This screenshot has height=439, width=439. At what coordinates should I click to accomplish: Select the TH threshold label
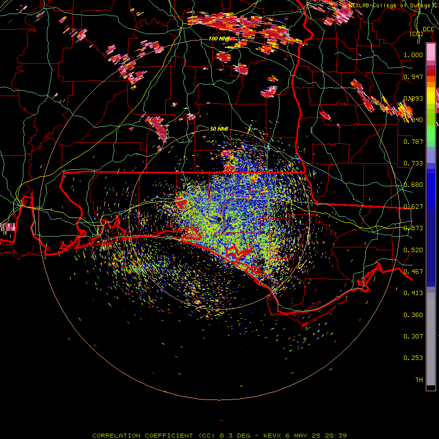coord(419,380)
